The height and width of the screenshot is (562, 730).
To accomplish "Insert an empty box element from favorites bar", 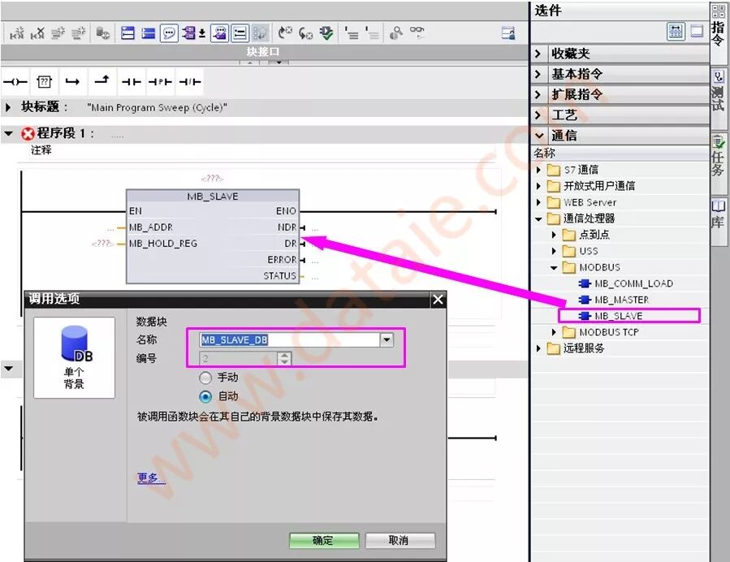I will tap(44, 81).
